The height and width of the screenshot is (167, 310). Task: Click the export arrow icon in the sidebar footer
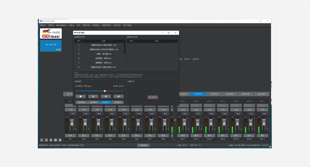tap(60, 140)
